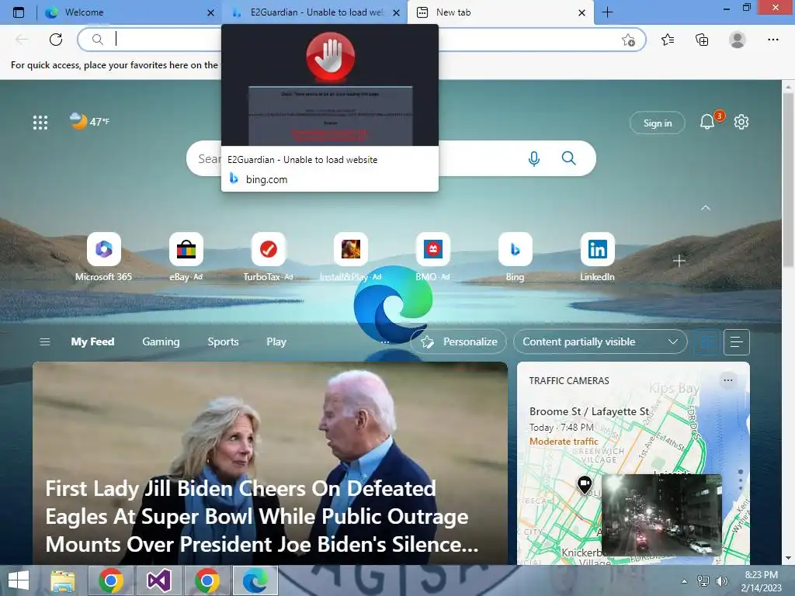Switch to list feed layout icon
The width and height of the screenshot is (795, 596).
(x=736, y=342)
